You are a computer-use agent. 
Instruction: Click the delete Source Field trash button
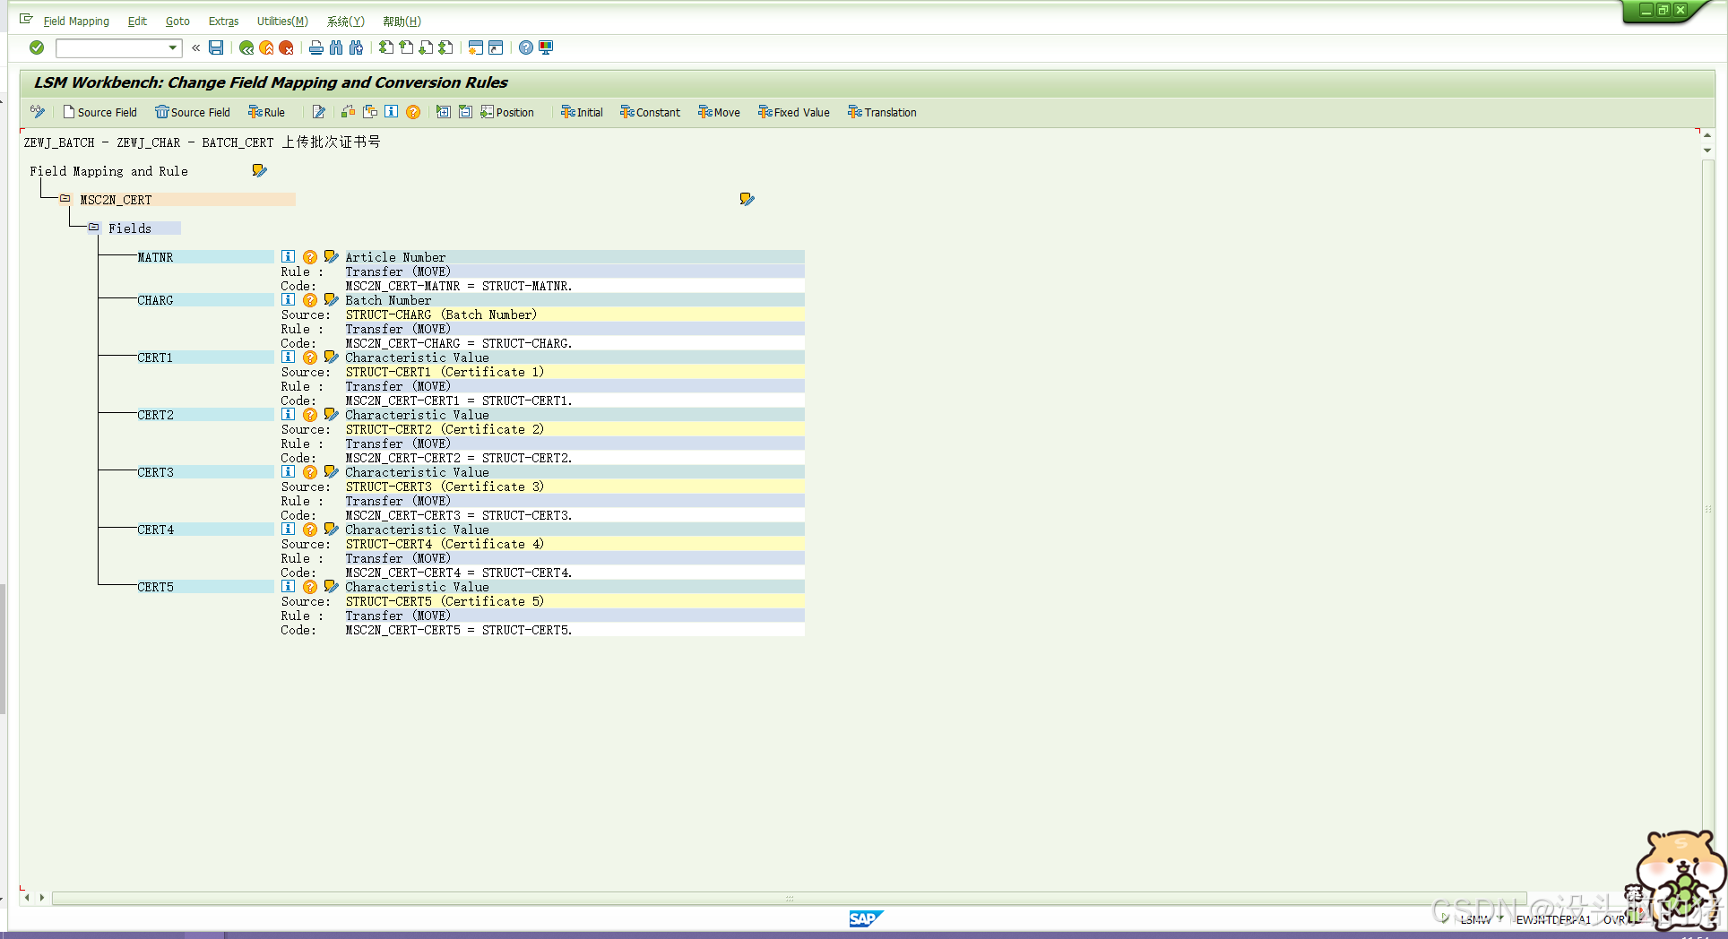click(x=193, y=112)
